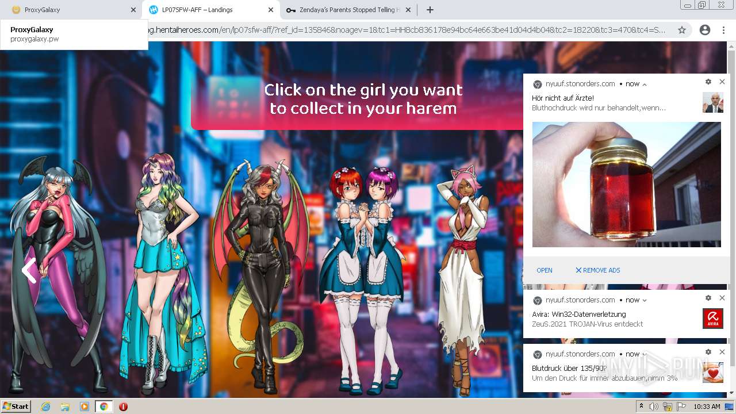736x414 pixels.
Task: Close the LP07SFW-AFF Landings tab
Action: tap(271, 10)
